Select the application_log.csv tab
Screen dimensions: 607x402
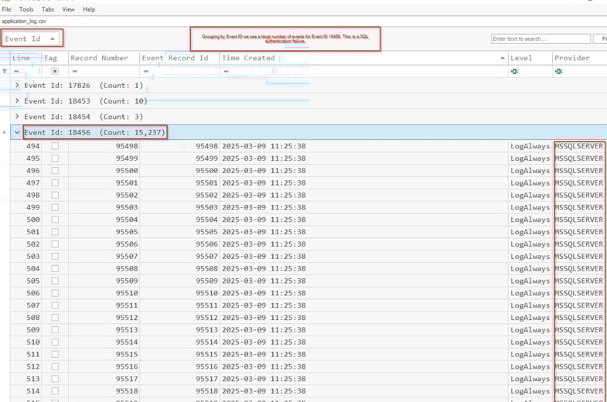[24, 22]
